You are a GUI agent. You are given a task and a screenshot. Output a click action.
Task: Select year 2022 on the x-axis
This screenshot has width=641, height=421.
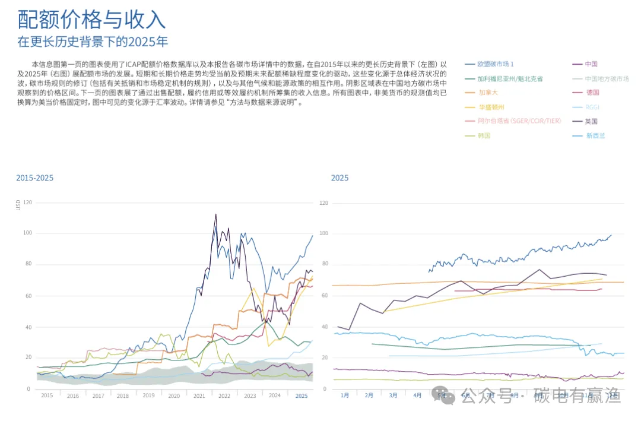224,395
